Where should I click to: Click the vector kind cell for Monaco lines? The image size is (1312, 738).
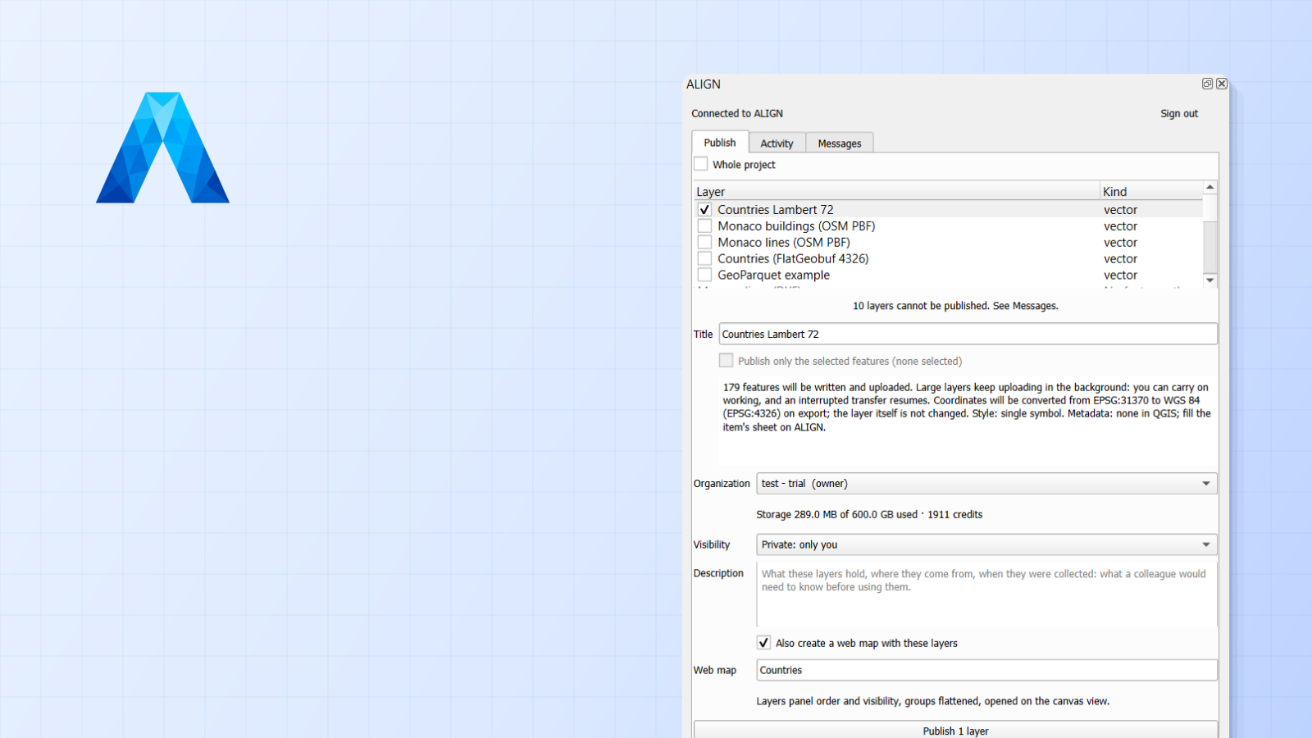[x=1120, y=243]
